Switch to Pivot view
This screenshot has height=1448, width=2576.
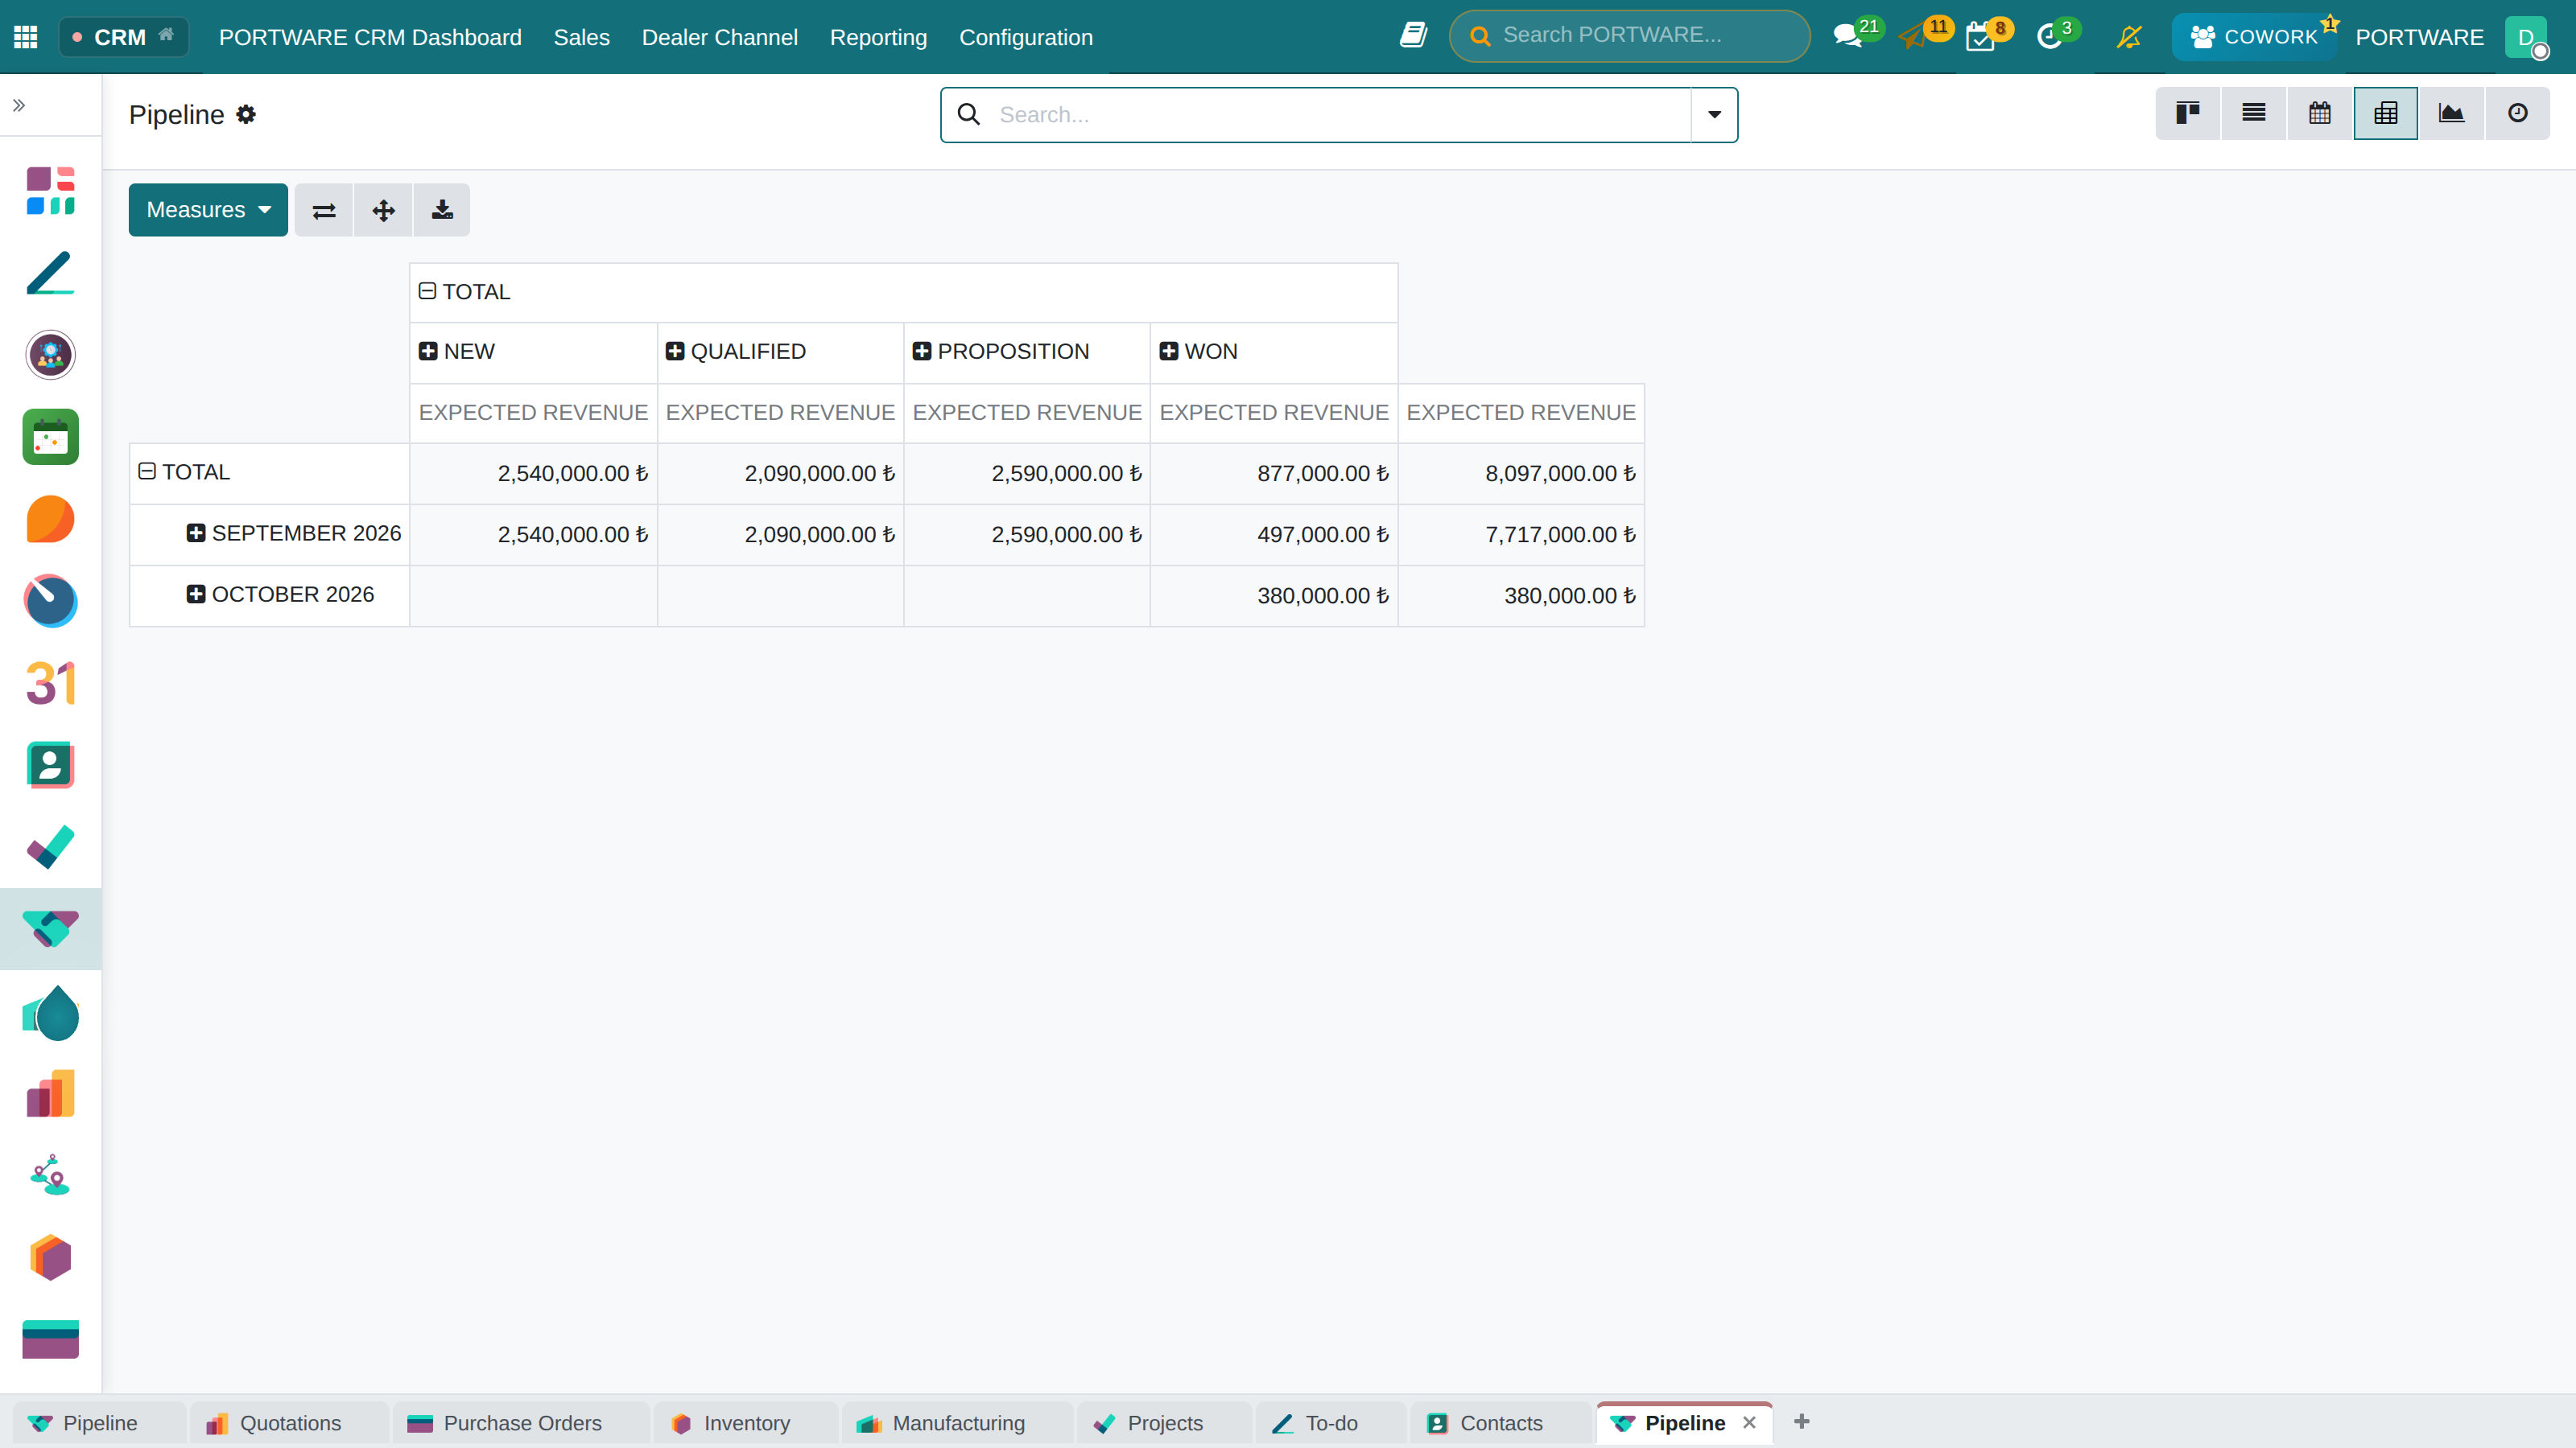pyautogui.click(x=2386, y=113)
